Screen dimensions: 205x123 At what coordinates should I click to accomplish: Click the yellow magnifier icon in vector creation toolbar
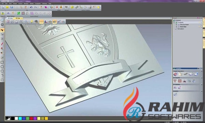click(72, 7)
